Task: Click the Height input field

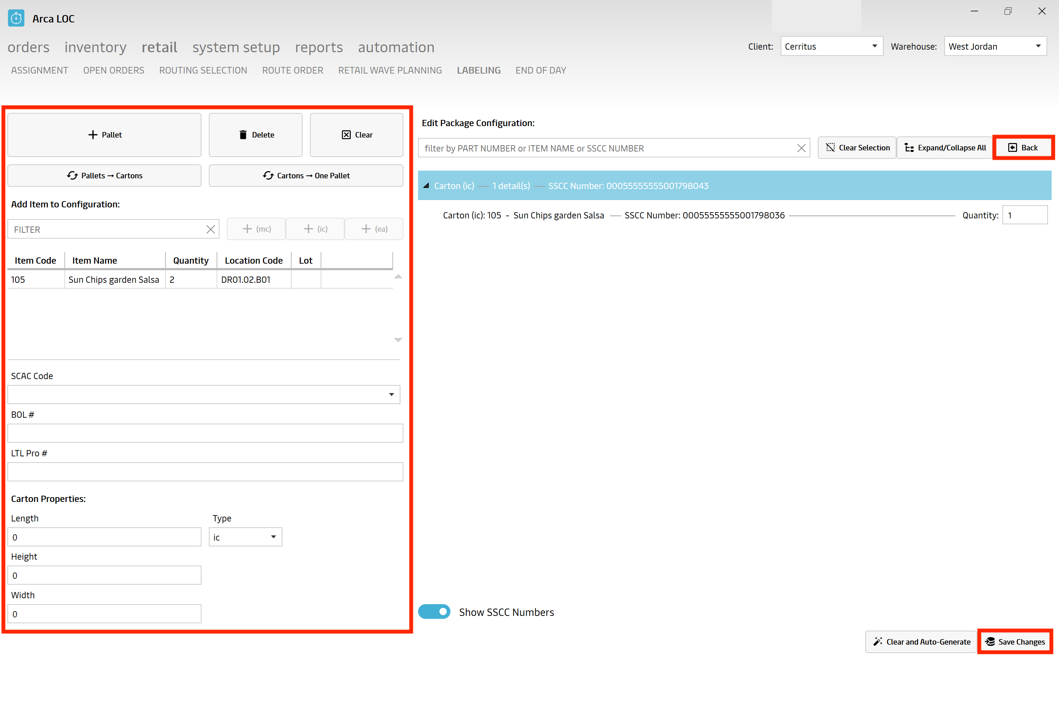Action: (104, 575)
